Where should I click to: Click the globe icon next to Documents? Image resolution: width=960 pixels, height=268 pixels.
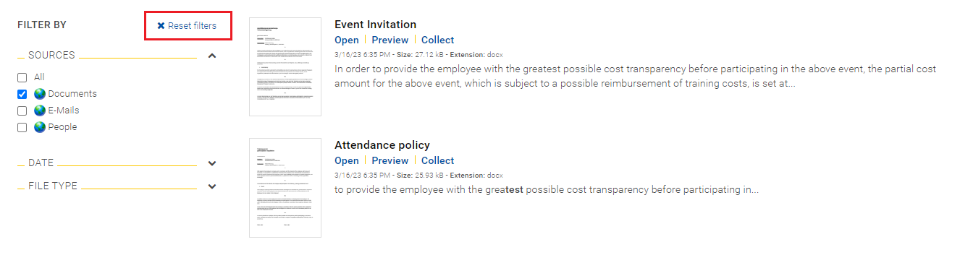pos(40,94)
